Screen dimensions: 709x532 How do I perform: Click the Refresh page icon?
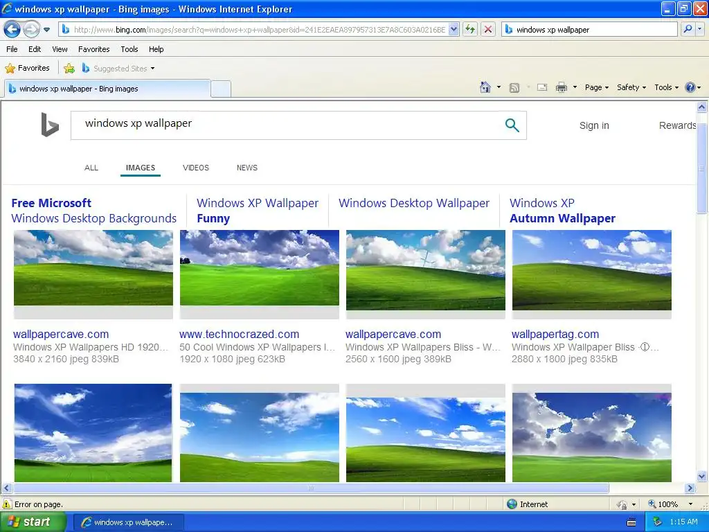click(470, 30)
